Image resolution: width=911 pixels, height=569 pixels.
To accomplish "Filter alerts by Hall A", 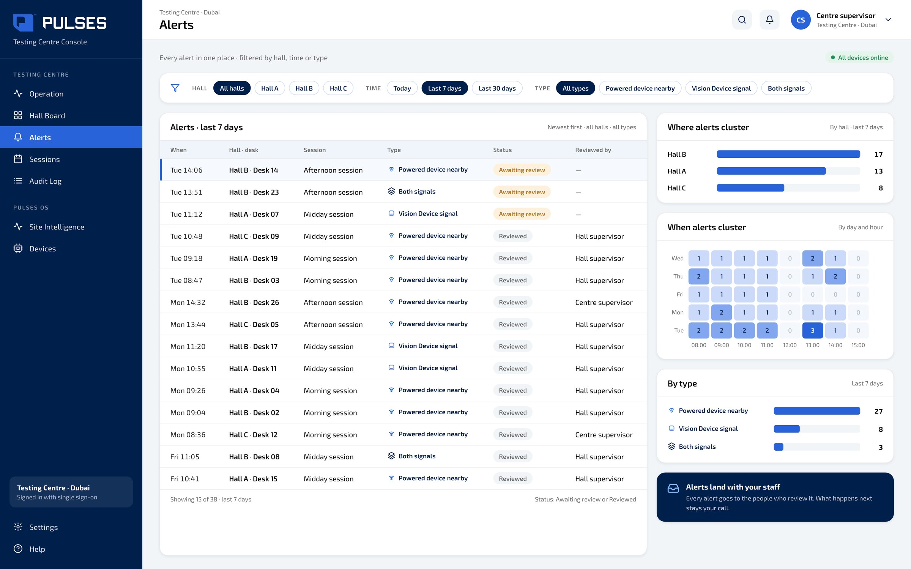I will 270,88.
